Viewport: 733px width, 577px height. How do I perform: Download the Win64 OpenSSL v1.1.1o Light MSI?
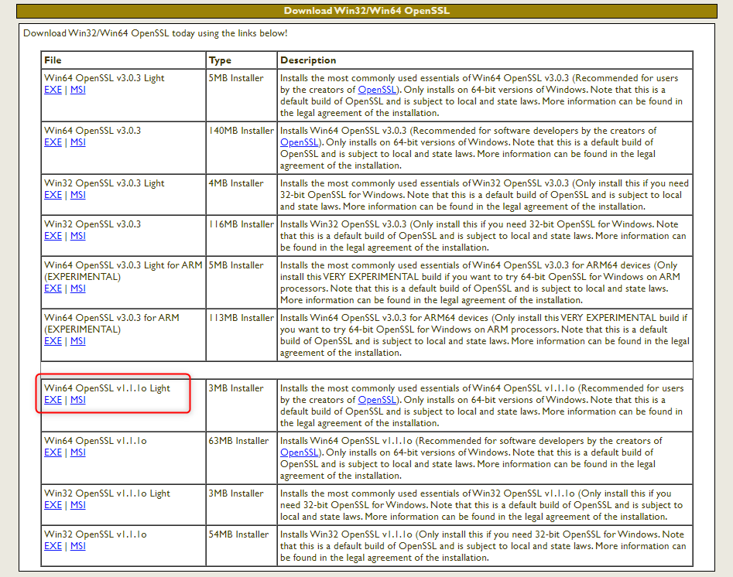coord(78,400)
